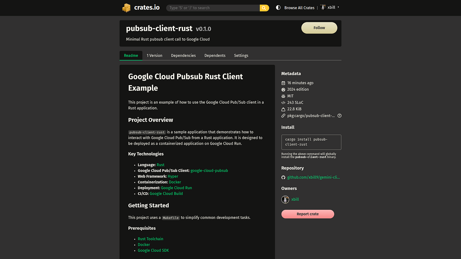Click the link icon beside pkg:cargo
The image size is (461, 259).
283,116
